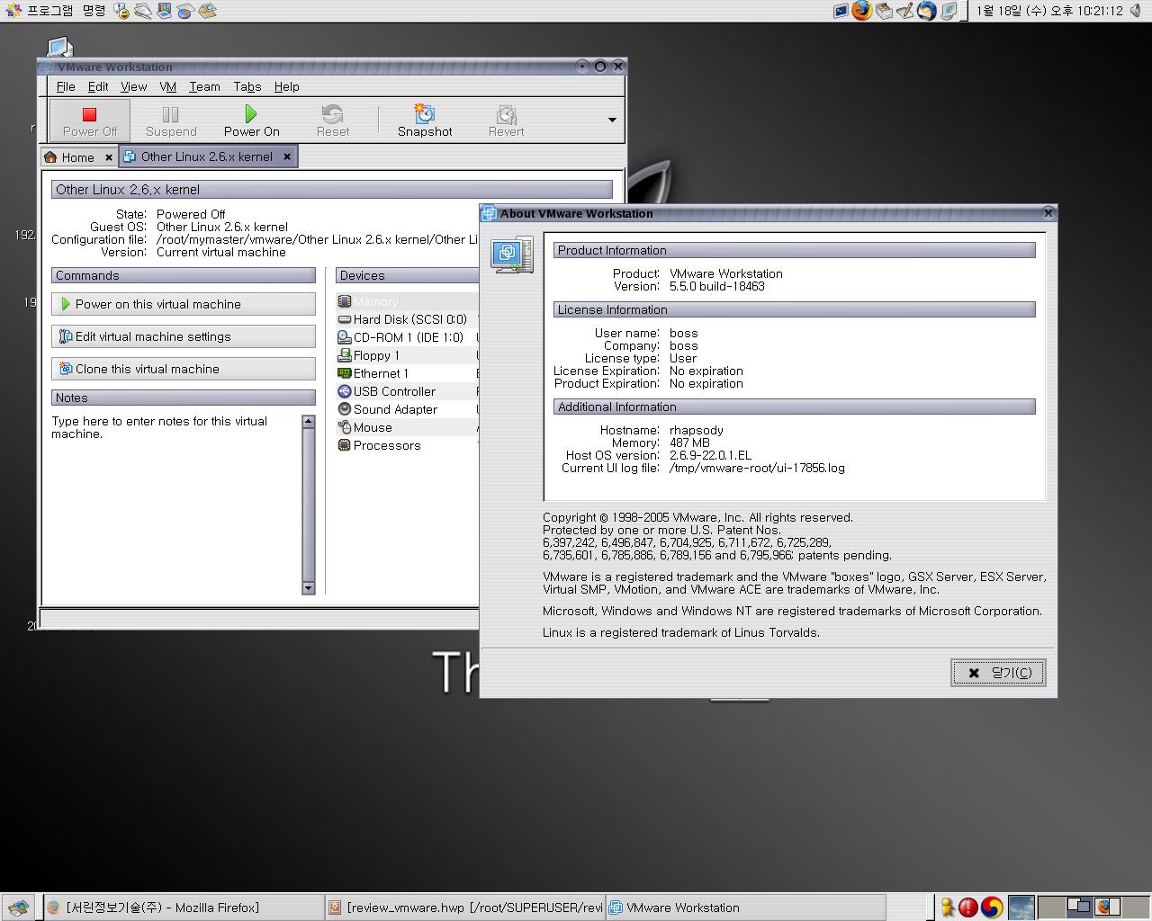Screen dimensions: 1152x921
Task: Open the Tabs menu
Action: point(247,86)
